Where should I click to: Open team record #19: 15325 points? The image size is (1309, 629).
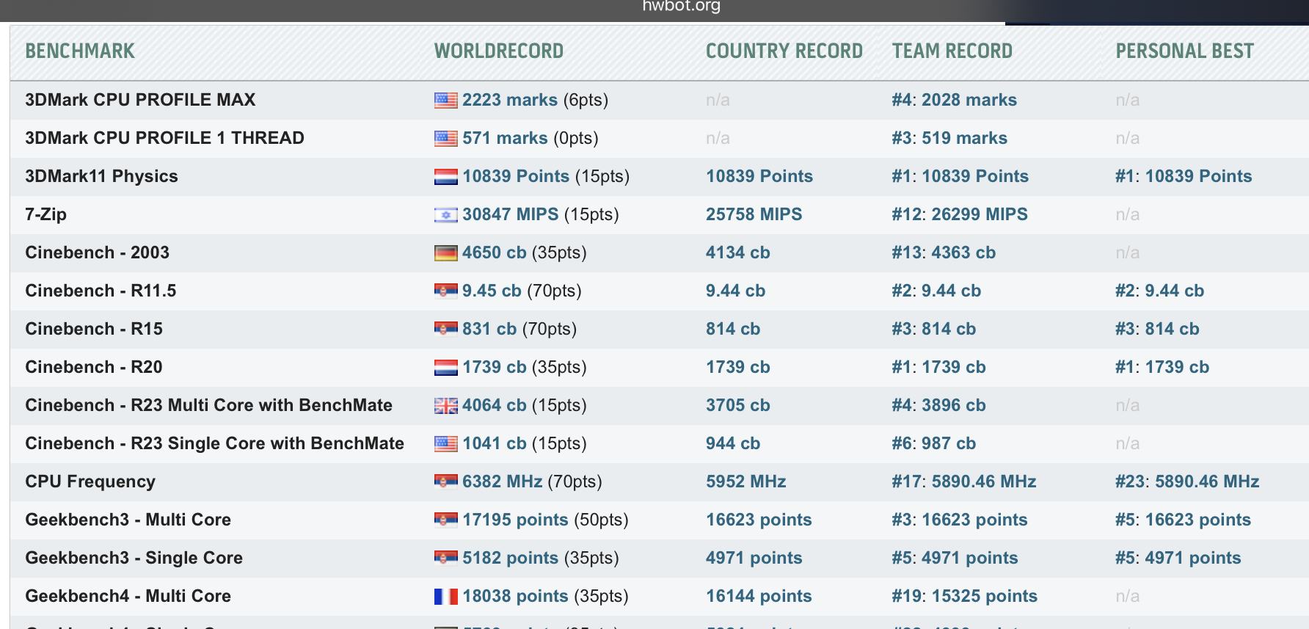pos(965,596)
